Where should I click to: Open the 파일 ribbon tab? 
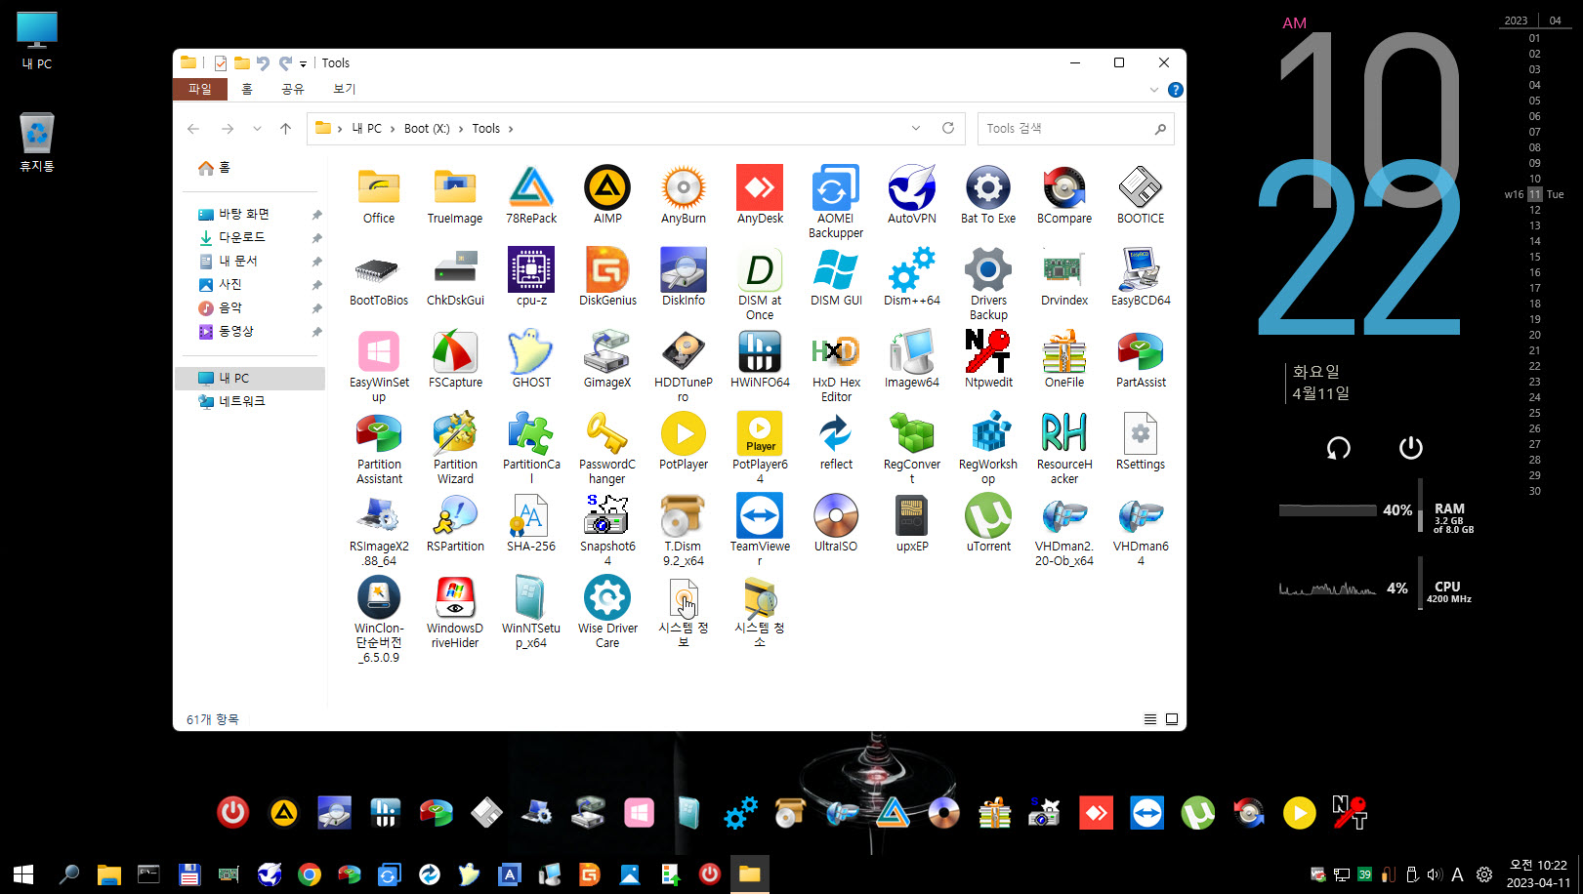click(200, 89)
